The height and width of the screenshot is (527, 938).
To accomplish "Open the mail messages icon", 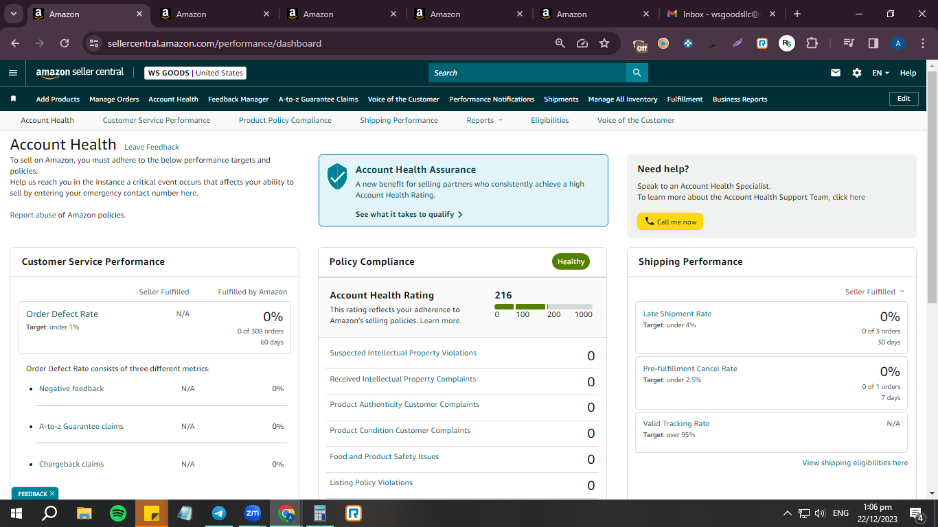I will 836,73.
